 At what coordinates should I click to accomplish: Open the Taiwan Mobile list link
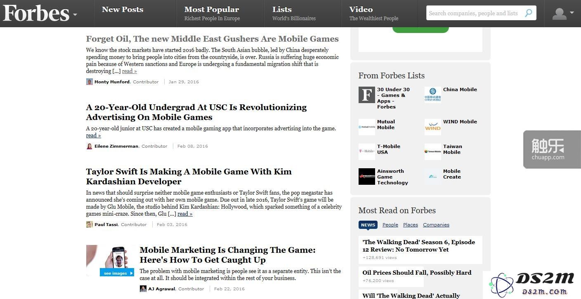(x=453, y=149)
